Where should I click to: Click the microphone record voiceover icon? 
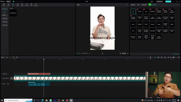(x=150, y=57)
